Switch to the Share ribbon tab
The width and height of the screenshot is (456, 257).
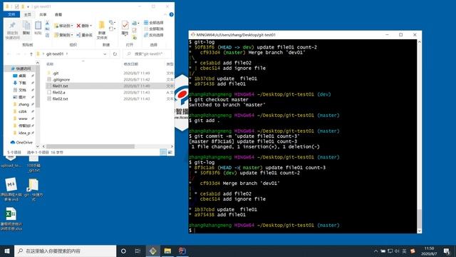pyautogui.click(x=43, y=14)
